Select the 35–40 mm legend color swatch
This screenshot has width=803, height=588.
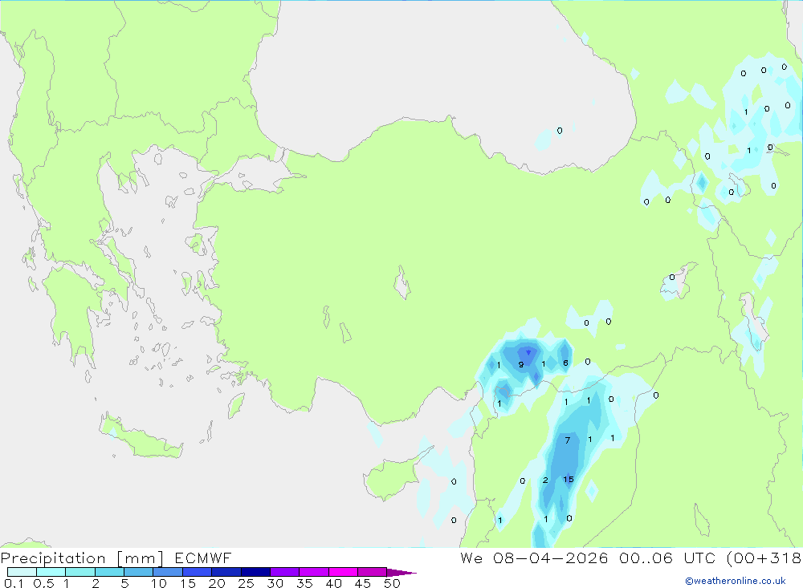point(314,572)
